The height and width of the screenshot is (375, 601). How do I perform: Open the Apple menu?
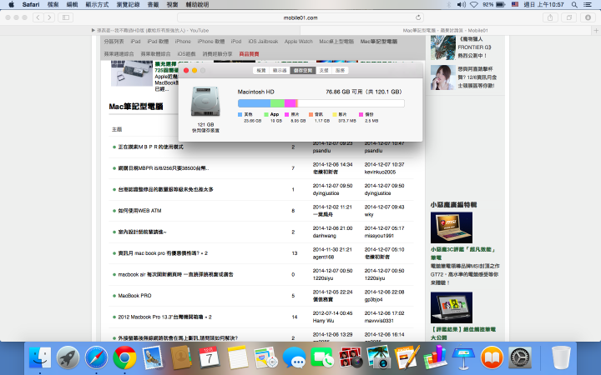[x=11, y=5]
